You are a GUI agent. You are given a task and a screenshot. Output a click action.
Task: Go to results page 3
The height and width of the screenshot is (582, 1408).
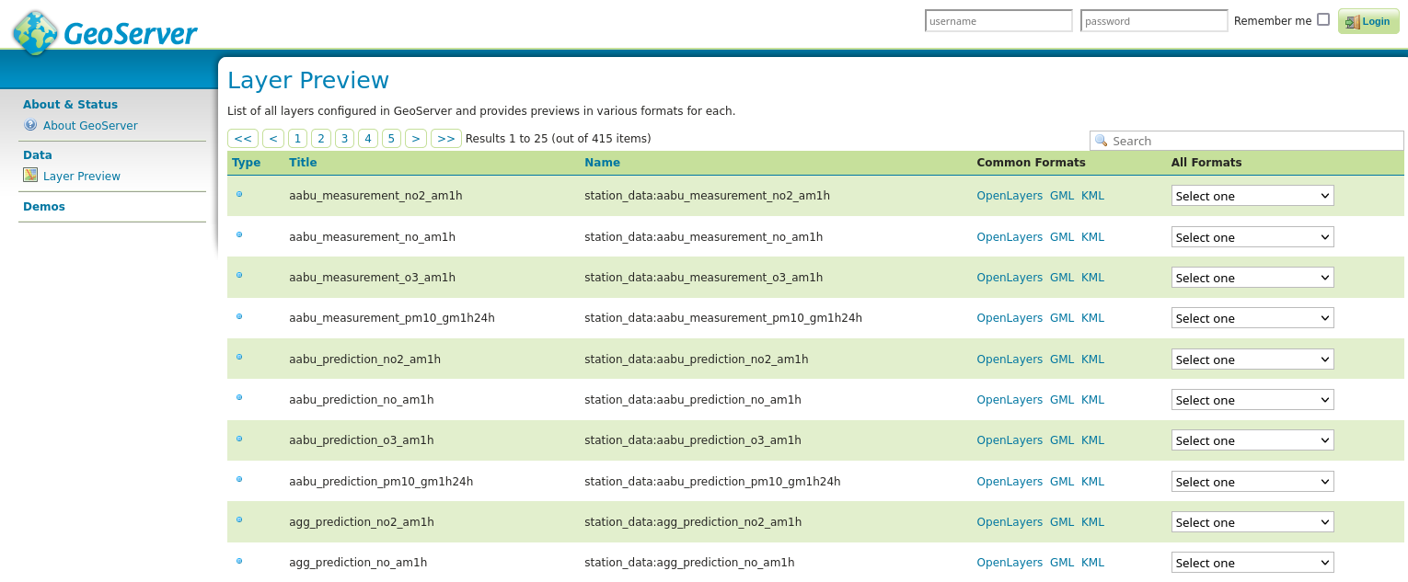click(344, 139)
